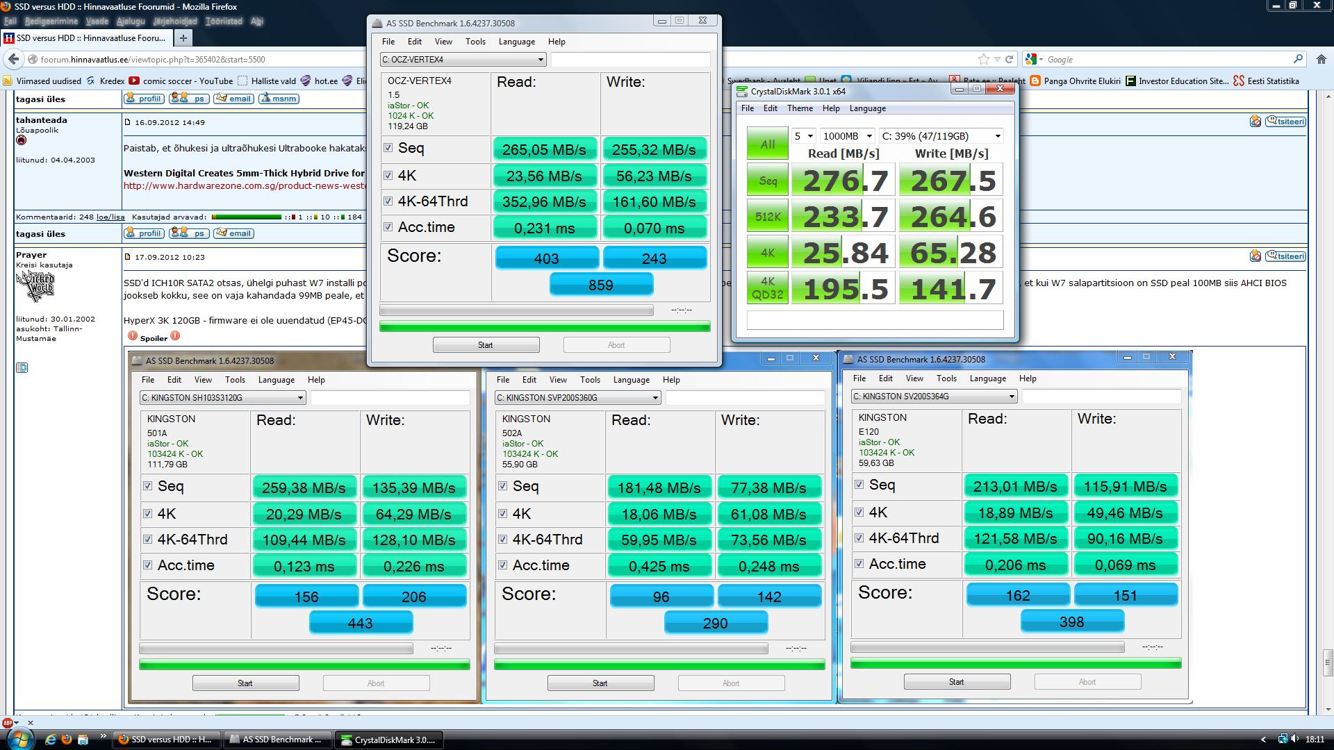Open Firefox Järjehoidjad menu

tap(174, 22)
